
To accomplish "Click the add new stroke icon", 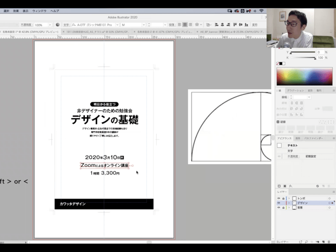I will (x=279, y=186).
